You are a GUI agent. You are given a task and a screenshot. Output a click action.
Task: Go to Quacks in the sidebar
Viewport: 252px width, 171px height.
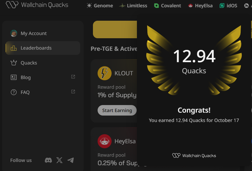click(x=43, y=63)
